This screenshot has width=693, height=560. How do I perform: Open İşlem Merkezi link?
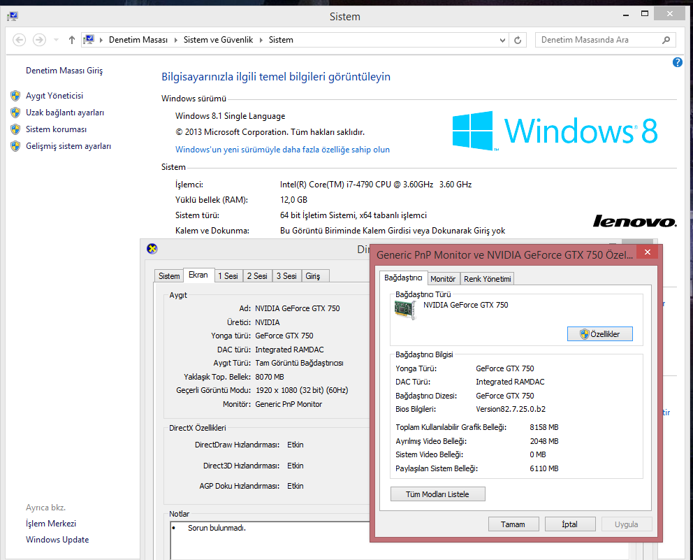[x=51, y=523]
